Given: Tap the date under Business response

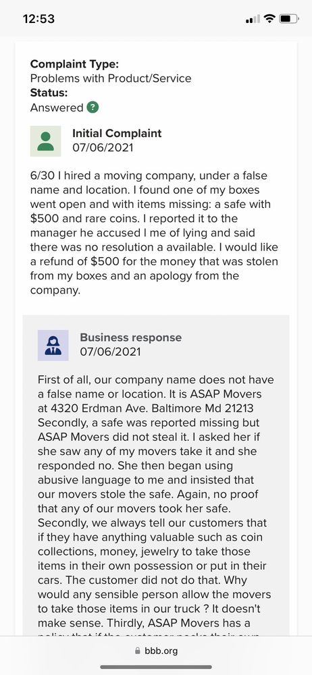Looking at the screenshot, I should click(110, 352).
